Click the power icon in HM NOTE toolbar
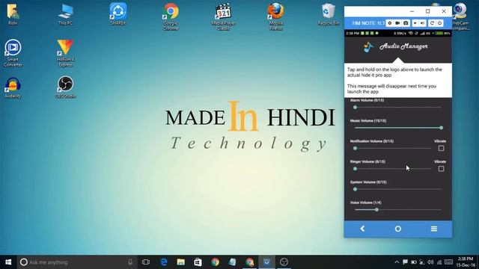The width and height of the screenshot is (479, 269). (439, 23)
